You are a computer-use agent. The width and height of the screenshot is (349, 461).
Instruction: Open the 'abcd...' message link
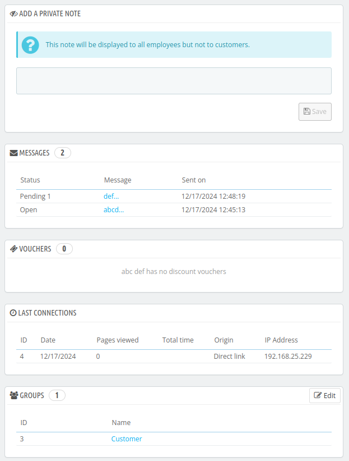pos(114,210)
